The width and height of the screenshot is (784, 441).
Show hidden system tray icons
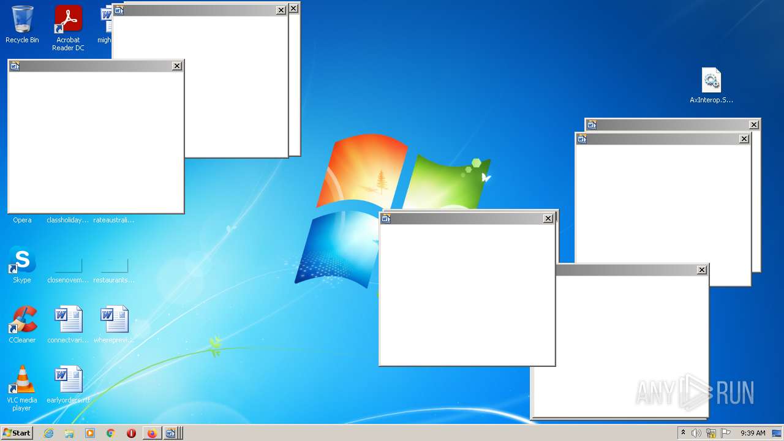(683, 433)
